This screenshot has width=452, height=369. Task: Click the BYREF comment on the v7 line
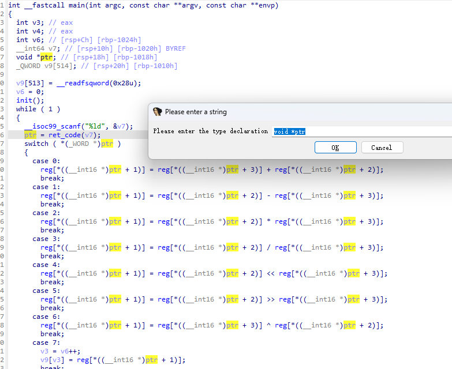(175, 48)
